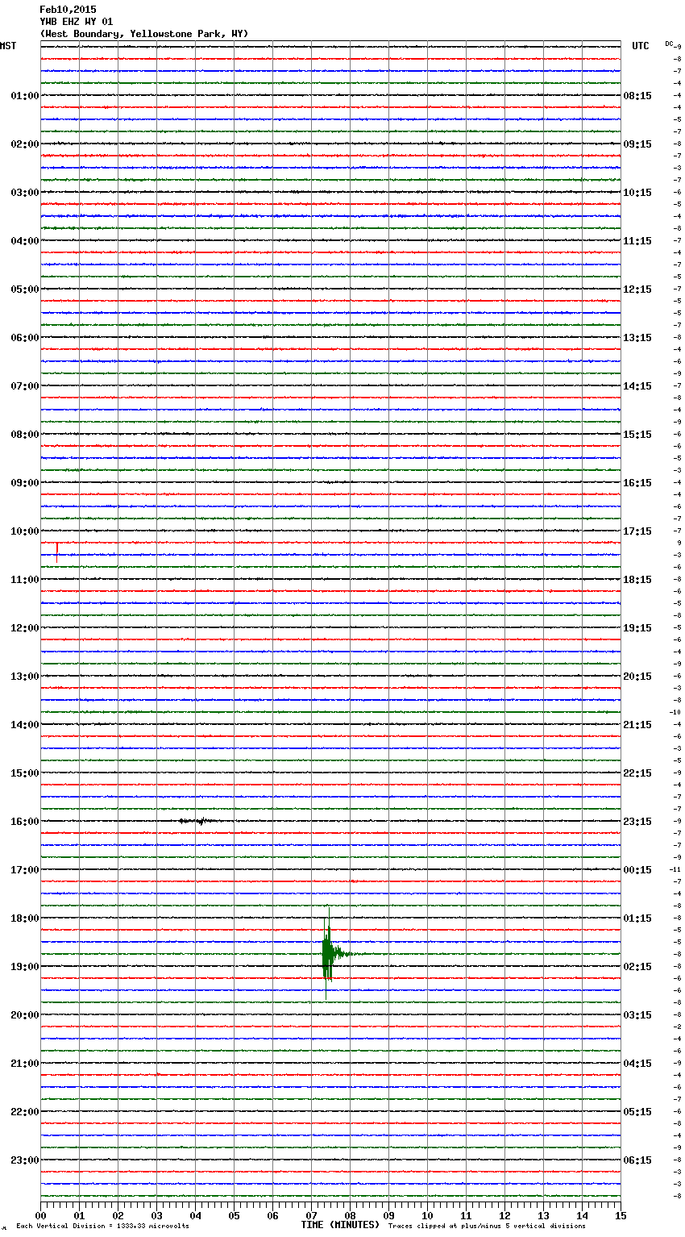Click 'Each Vertical Division = 1333.33 microvolts' note
Screen dimensions: 685x1237
(102, 1226)
